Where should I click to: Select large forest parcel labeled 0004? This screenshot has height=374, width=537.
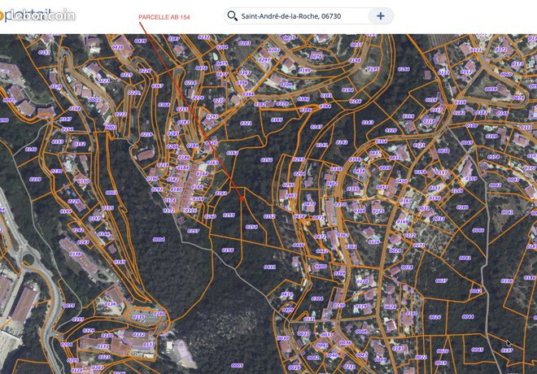[x=159, y=240]
